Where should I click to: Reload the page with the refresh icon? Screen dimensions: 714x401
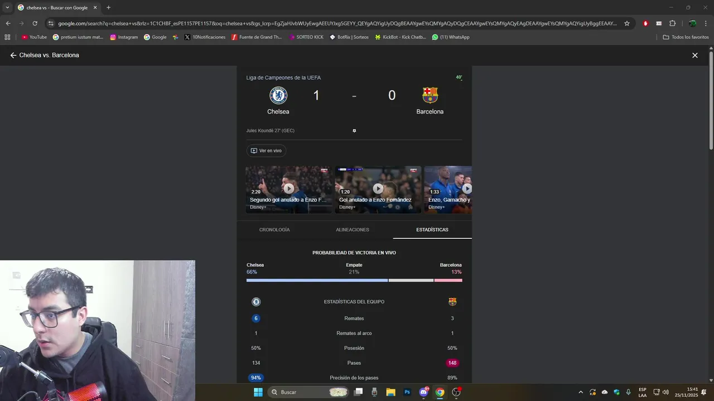click(x=35, y=23)
